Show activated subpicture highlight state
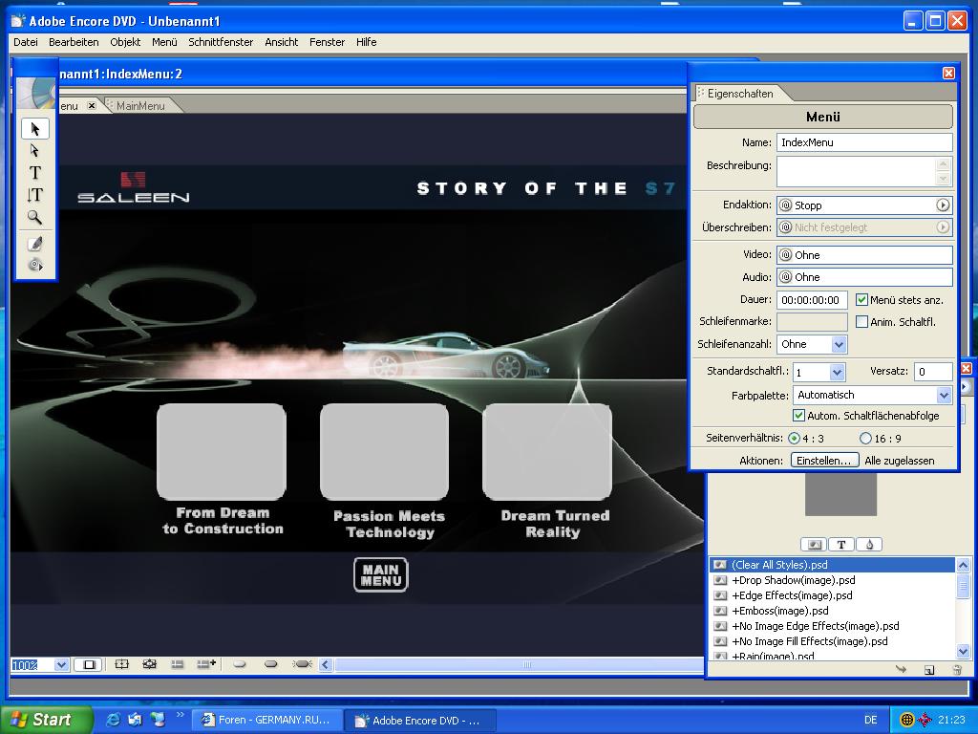This screenshot has width=978, height=734. click(303, 664)
